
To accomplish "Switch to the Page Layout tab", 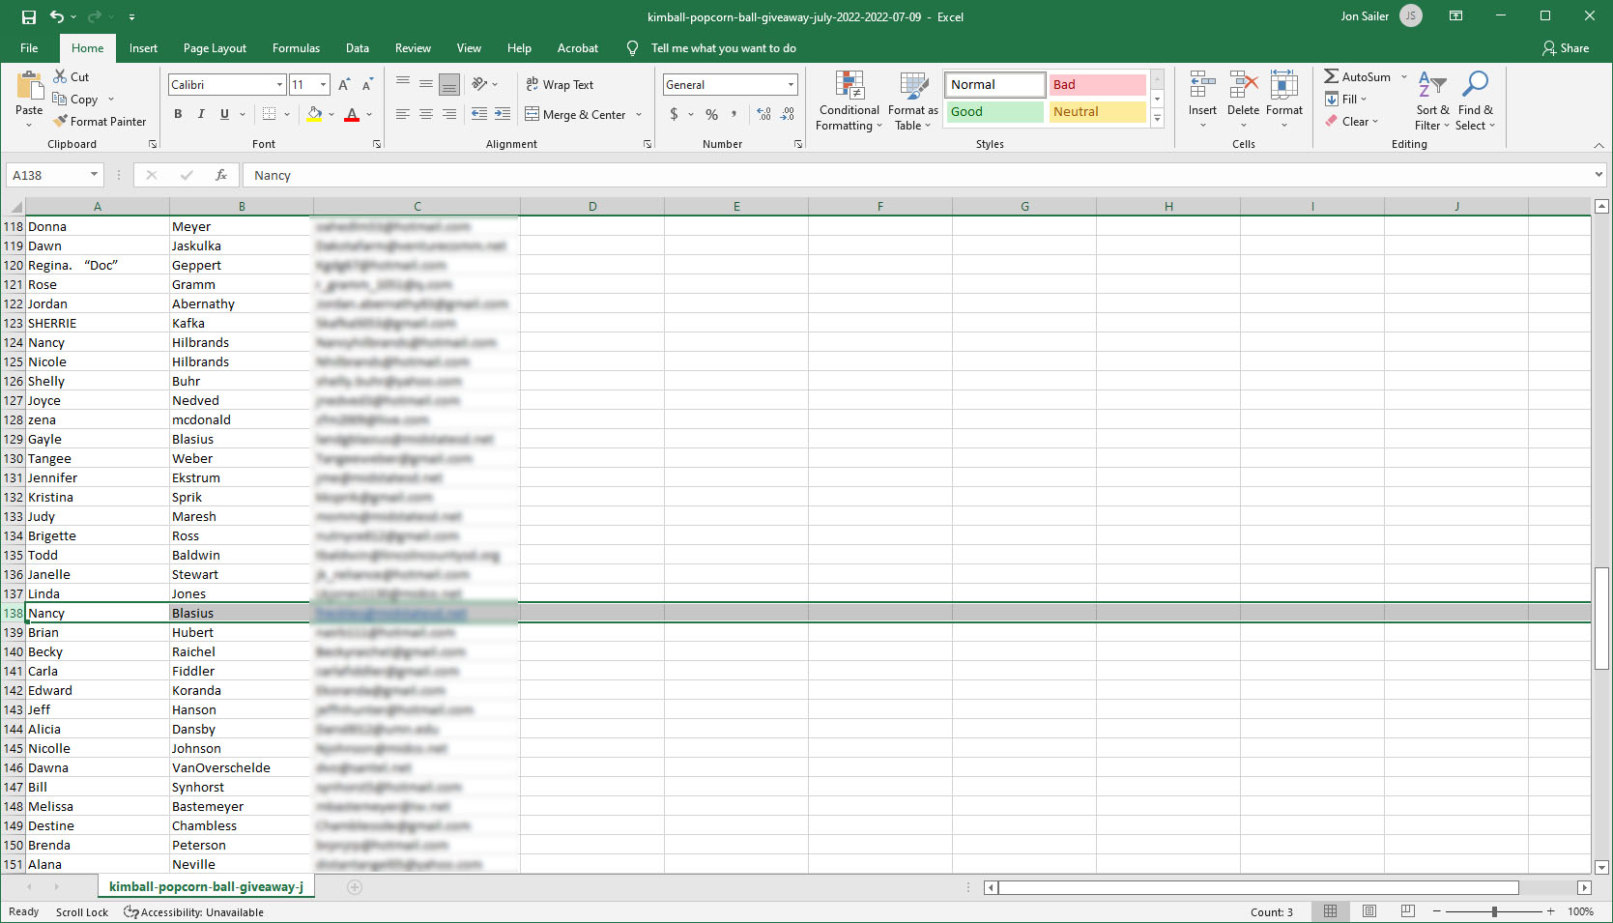I will coord(215,48).
